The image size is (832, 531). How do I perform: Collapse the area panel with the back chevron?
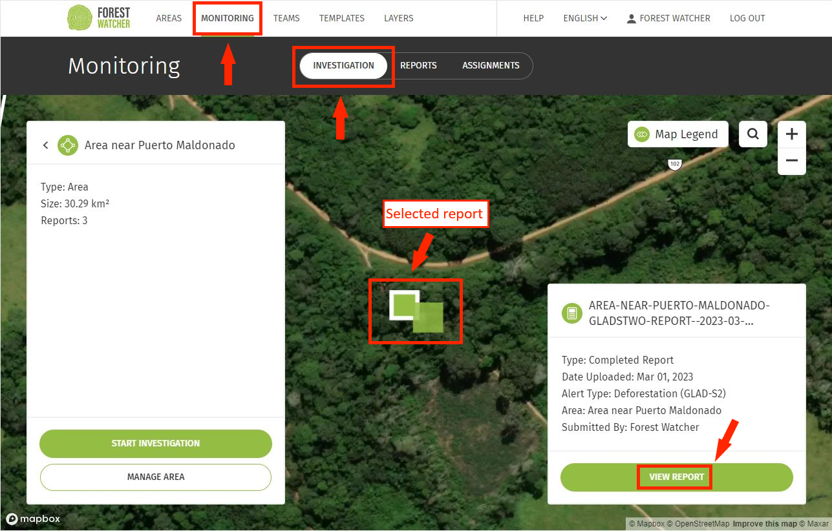[x=45, y=145]
